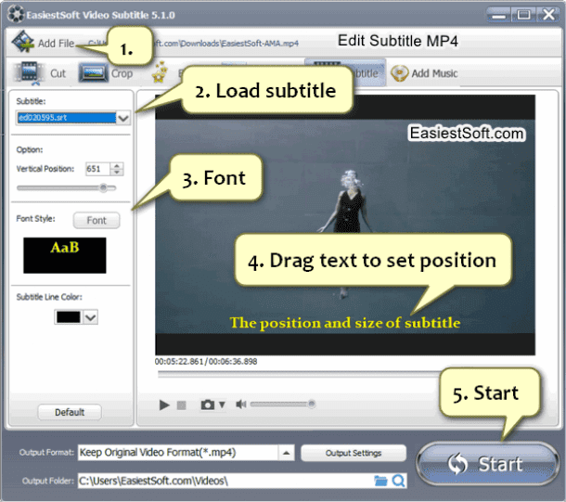Image resolution: width=566 pixels, height=502 pixels.
Task: Open the Crop tab
Action: pyautogui.click(x=106, y=73)
